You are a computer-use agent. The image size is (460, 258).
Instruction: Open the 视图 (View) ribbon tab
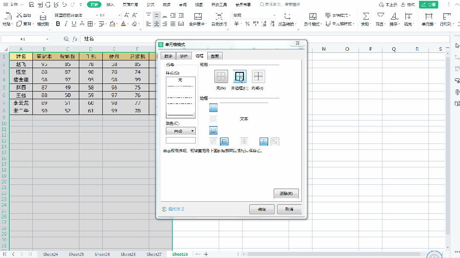[199, 5]
